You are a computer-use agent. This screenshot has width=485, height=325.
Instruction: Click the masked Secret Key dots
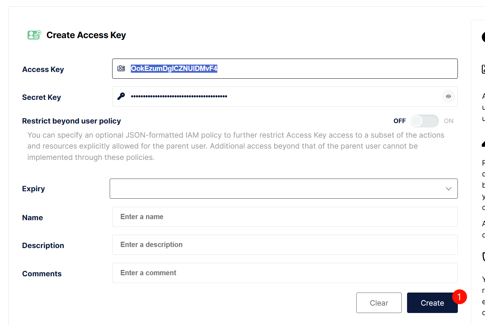click(x=179, y=96)
